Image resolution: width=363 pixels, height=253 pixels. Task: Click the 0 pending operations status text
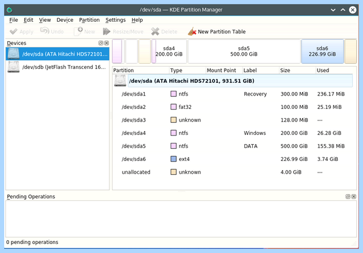(32, 242)
